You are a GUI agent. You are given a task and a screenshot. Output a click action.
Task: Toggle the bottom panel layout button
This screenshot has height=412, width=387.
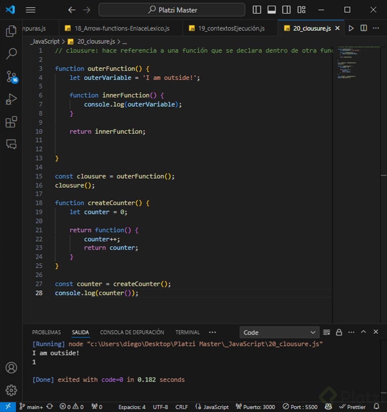(272, 10)
